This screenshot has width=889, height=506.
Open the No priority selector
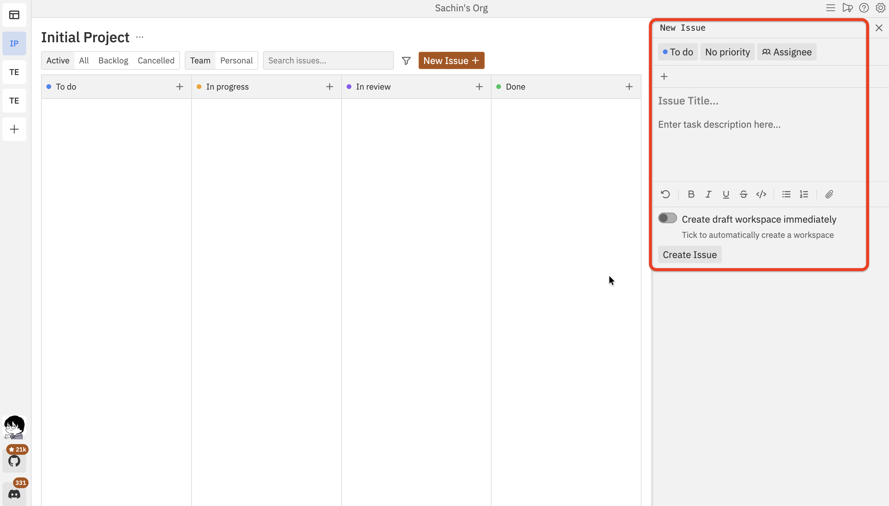(x=727, y=52)
